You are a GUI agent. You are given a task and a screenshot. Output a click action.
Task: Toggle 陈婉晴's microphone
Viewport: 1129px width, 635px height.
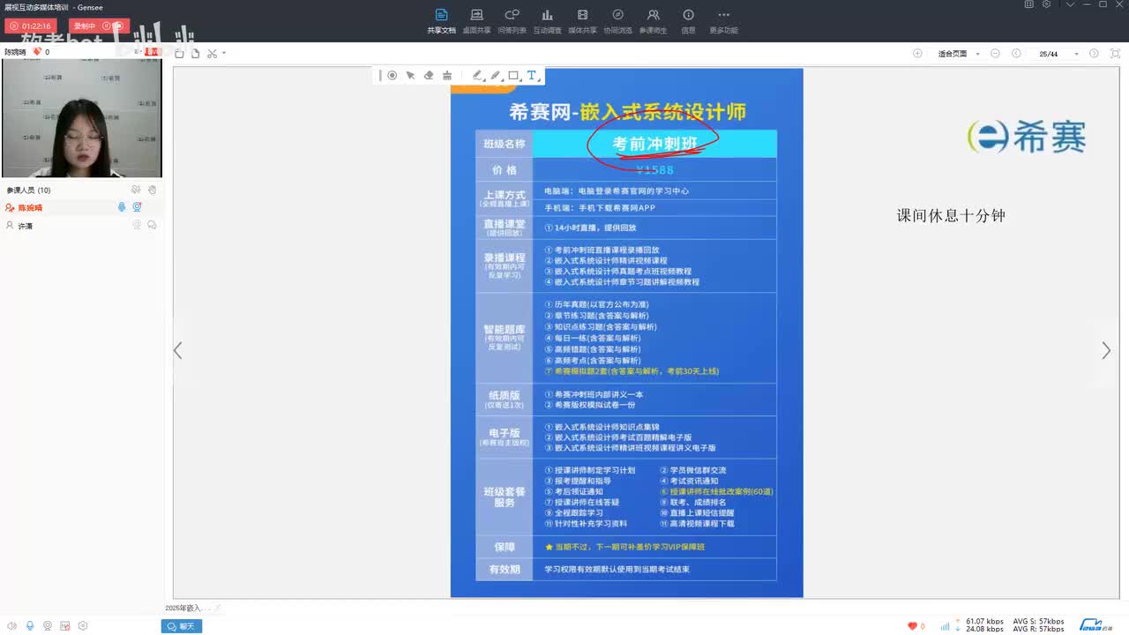(x=122, y=207)
